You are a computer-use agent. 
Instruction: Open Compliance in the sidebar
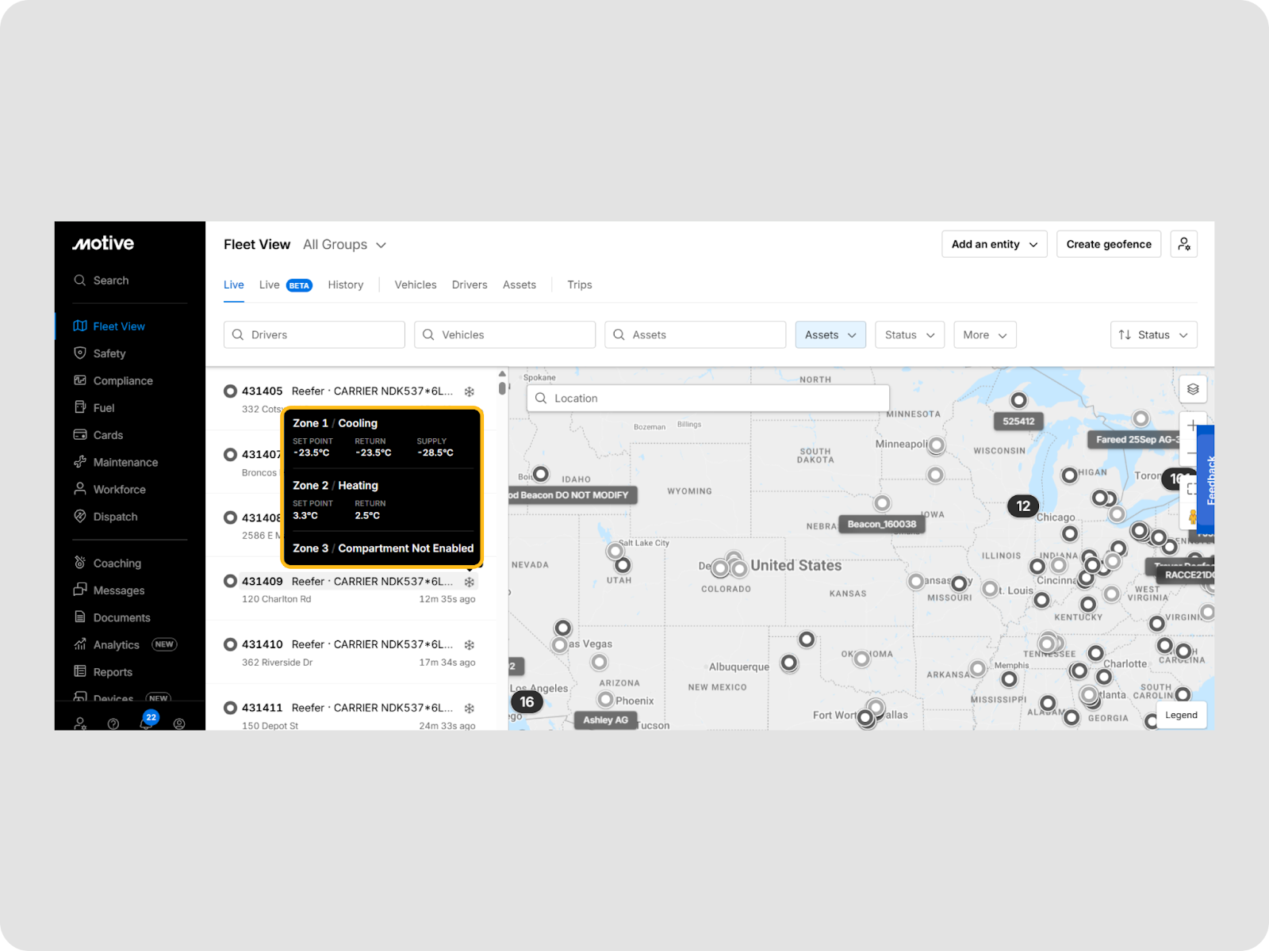pos(123,380)
